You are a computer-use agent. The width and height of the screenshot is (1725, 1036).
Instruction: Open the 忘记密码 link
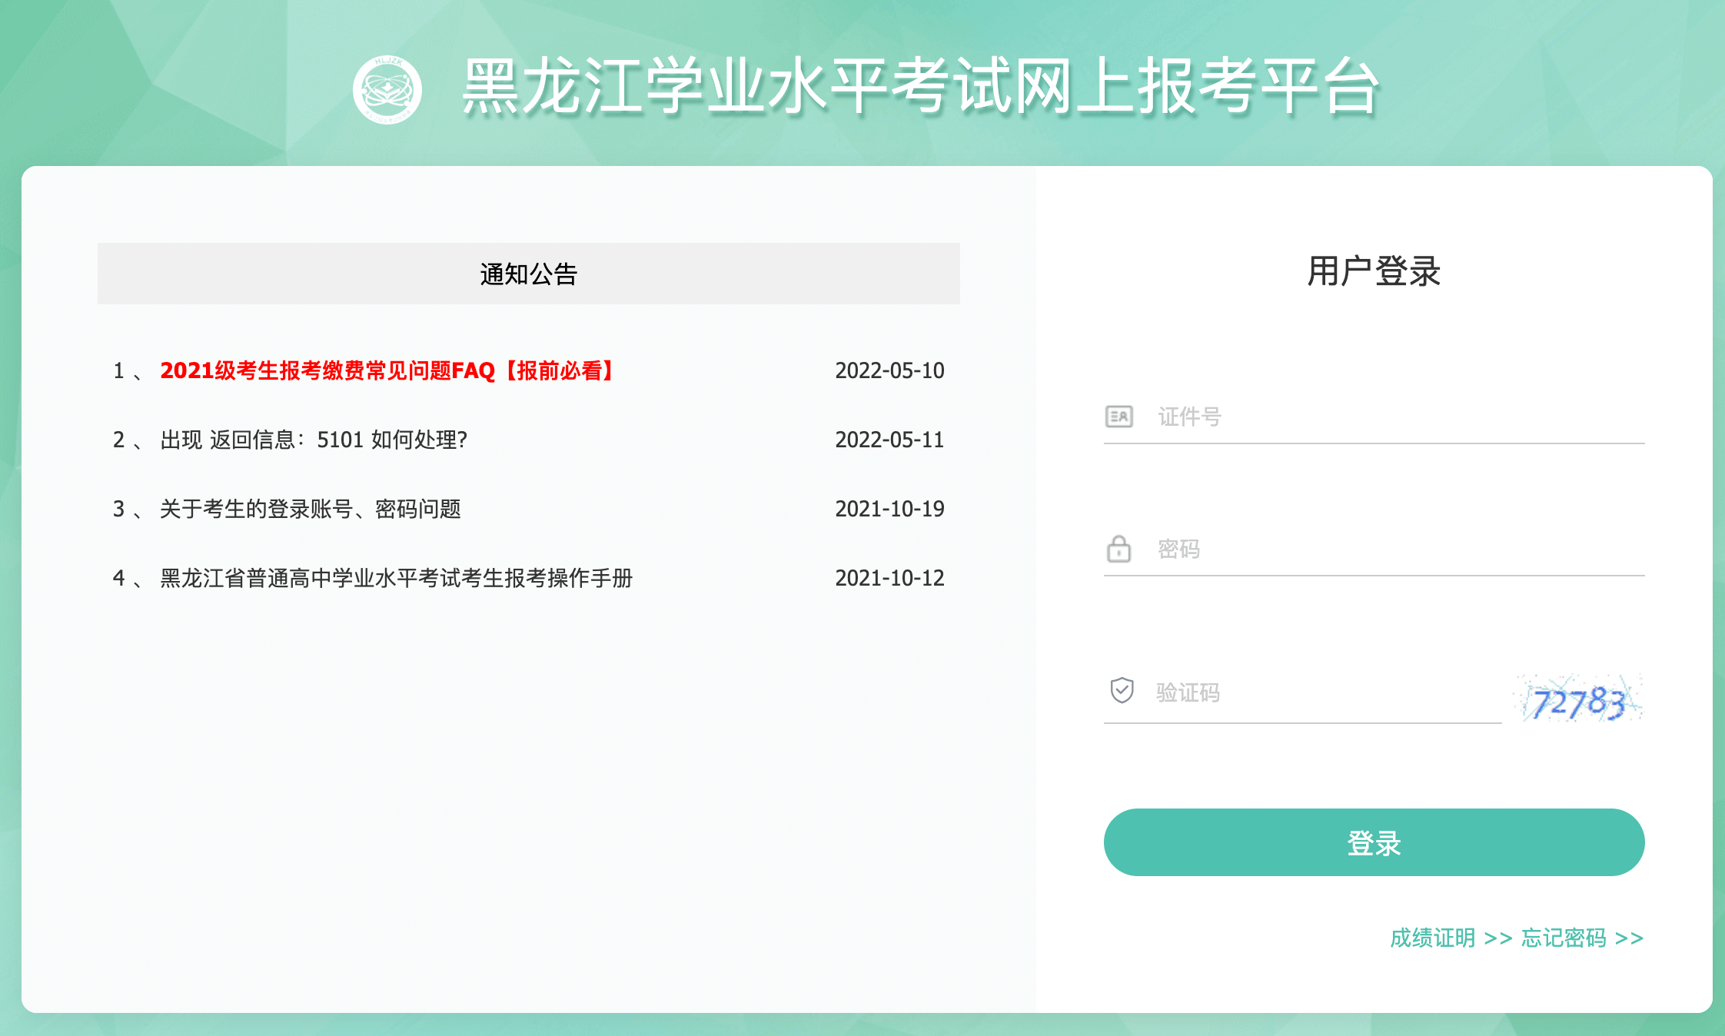click(x=1581, y=938)
